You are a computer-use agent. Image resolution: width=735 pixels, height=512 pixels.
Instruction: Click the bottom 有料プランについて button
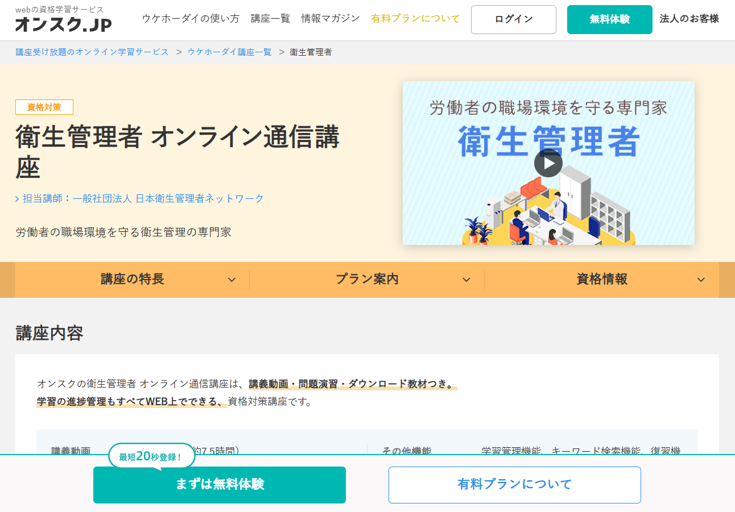(514, 485)
